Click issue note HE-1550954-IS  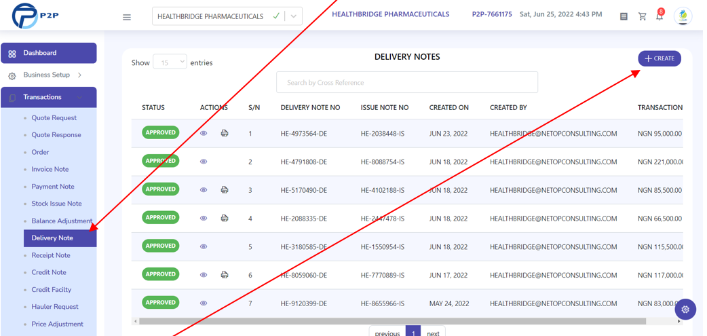383,247
